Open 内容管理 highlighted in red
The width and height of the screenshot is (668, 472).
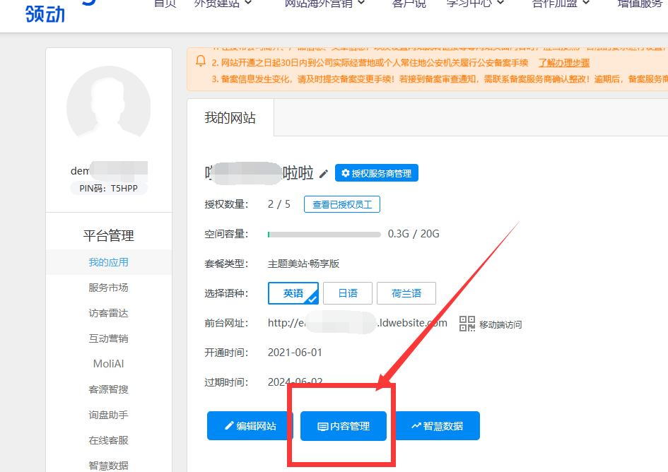pyautogui.click(x=343, y=425)
